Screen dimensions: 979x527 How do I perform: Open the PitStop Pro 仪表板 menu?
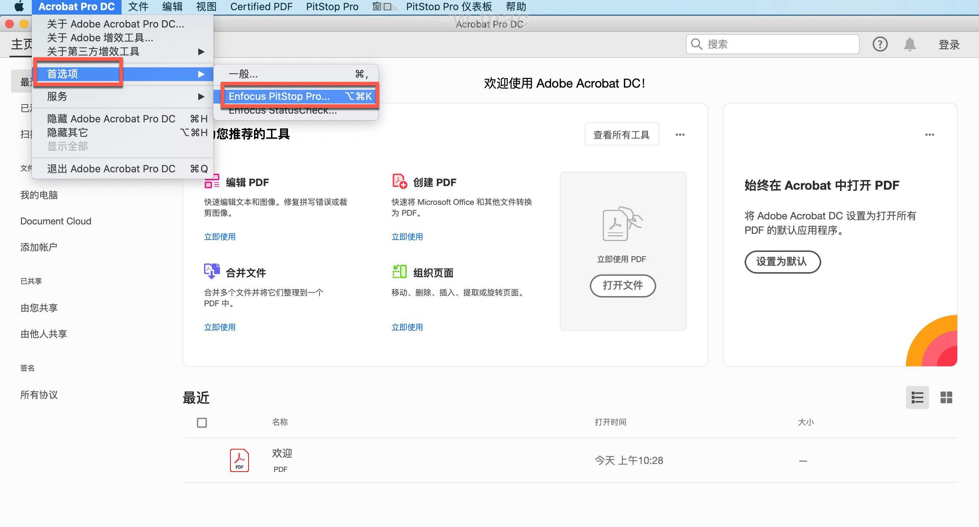coord(449,7)
